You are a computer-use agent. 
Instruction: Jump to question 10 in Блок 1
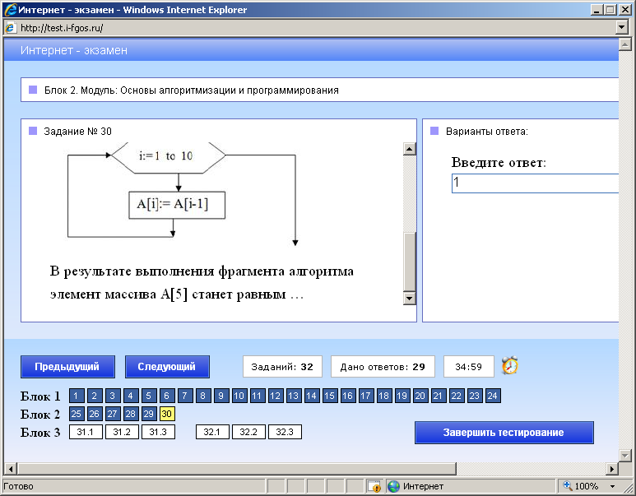tap(239, 396)
